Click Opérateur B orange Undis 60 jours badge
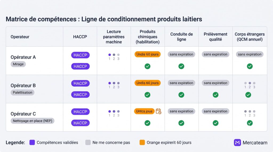The width and height of the screenshot is (273, 152). pyautogui.click(x=147, y=83)
